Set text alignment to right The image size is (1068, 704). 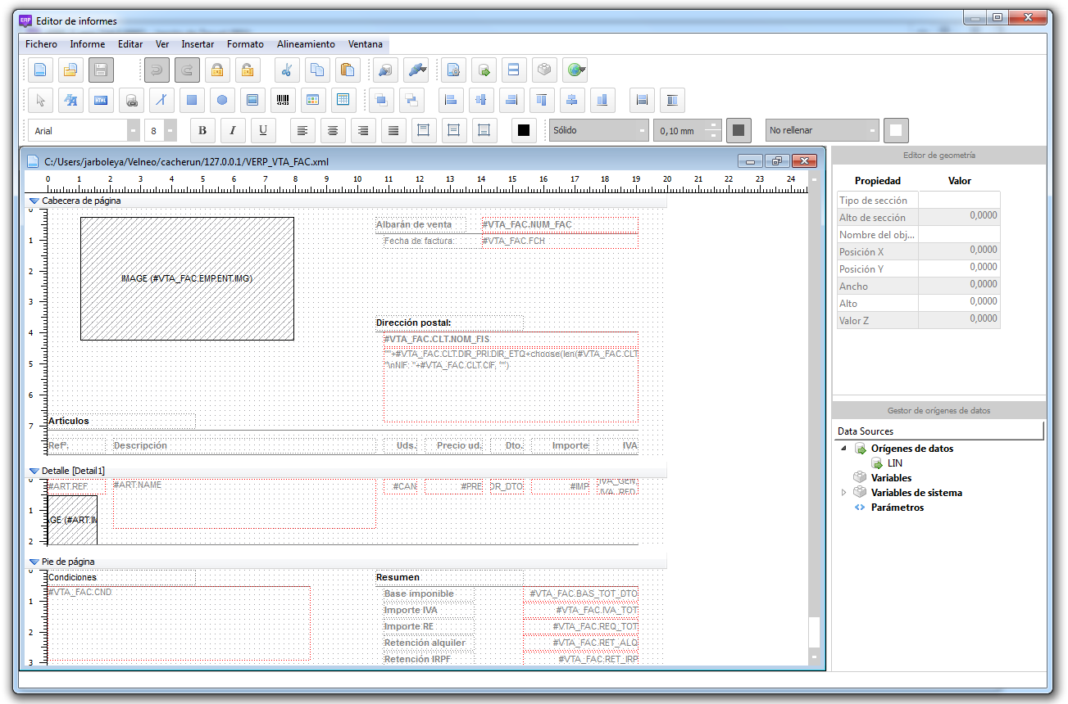(363, 130)
